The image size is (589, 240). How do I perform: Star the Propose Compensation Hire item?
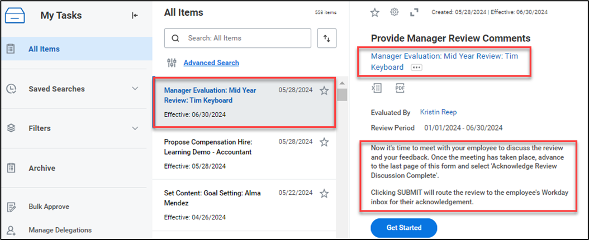pos(324,142)
